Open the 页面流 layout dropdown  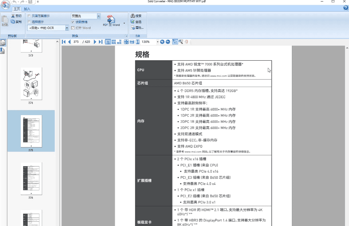(99, 16)
